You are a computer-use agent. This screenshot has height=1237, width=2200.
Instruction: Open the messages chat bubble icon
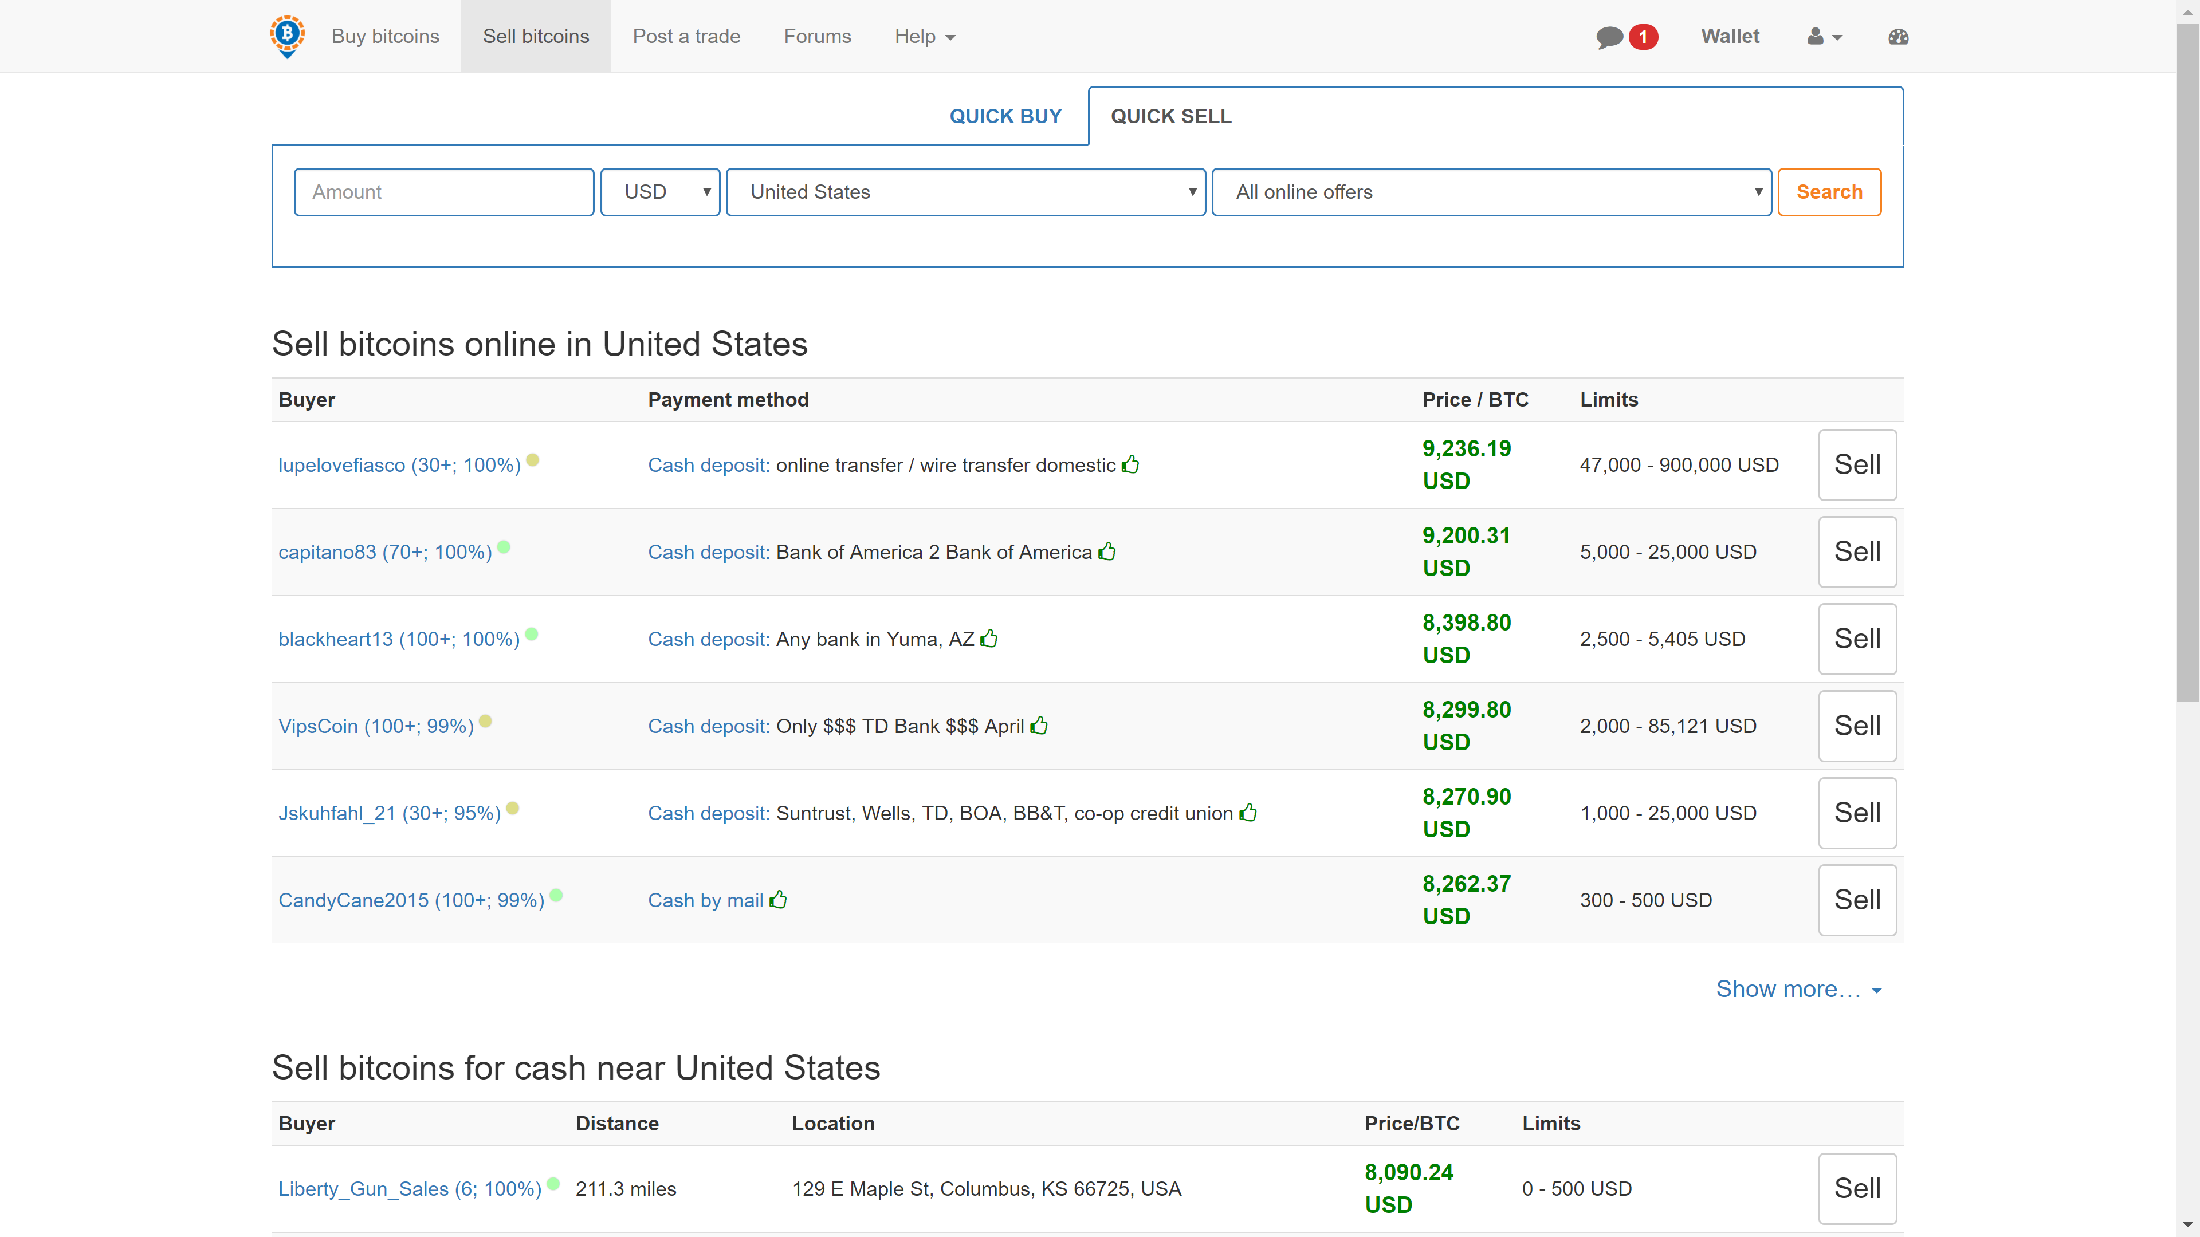click(1609, 37)
